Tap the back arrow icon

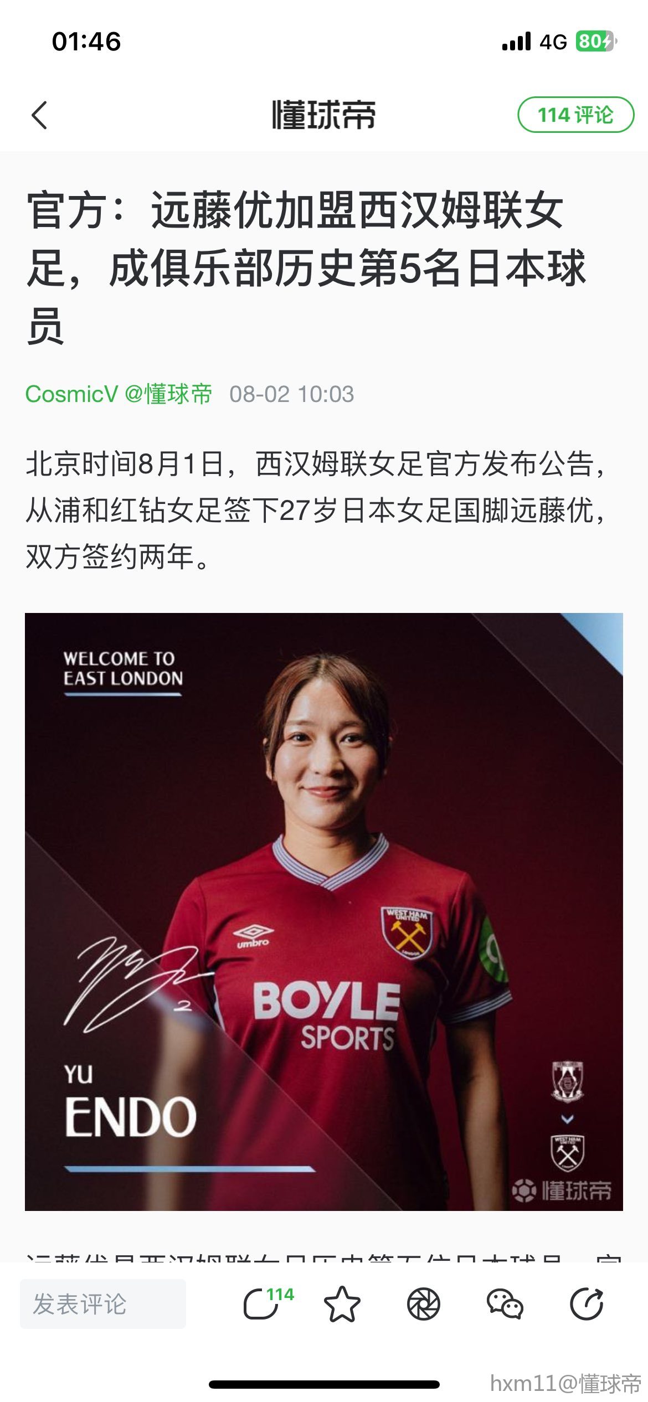pos(39,115)
